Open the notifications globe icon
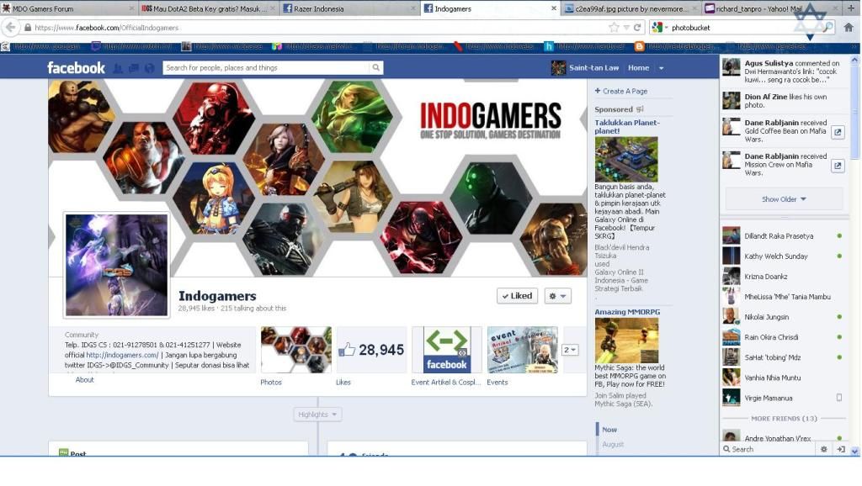Image resolution: width=862 pixels, height=486 pixels. (x=150, y=68)
